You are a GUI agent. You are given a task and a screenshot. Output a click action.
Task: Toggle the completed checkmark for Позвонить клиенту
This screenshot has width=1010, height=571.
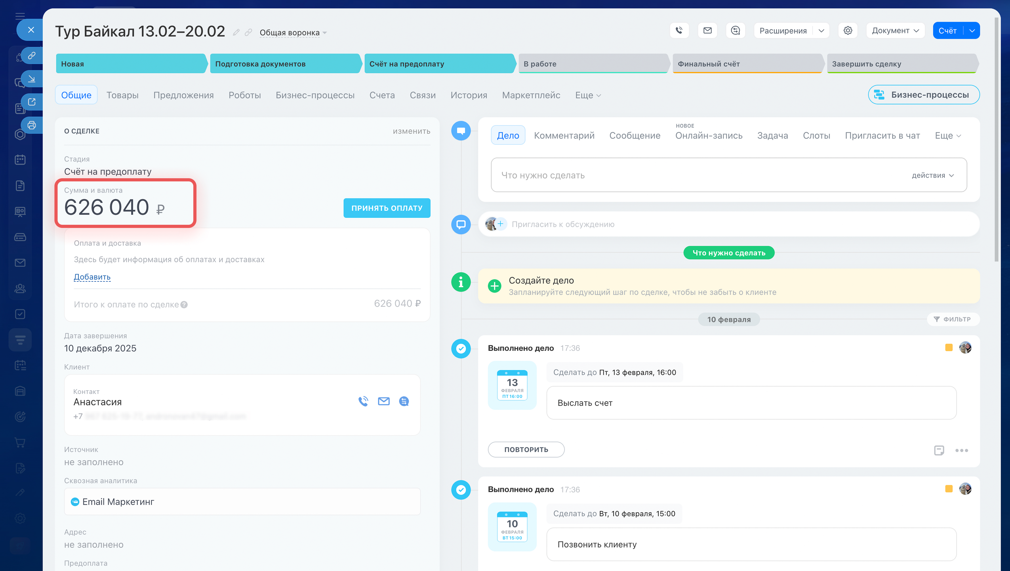click(461, 490)
